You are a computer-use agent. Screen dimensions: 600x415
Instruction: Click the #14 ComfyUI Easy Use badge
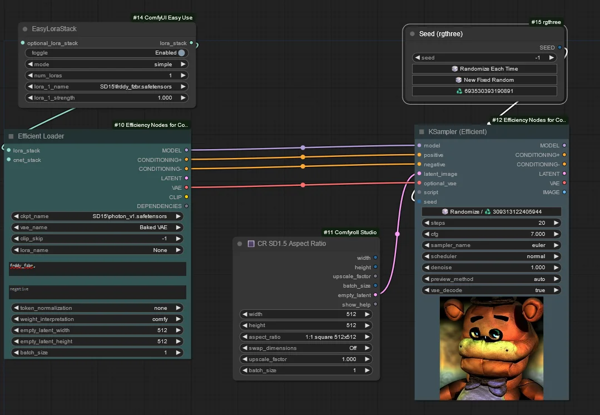(x=162, y=18)
